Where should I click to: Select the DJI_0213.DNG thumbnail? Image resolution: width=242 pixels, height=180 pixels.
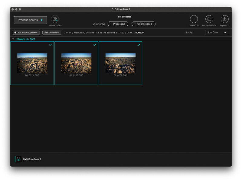(x=77, y=63)
